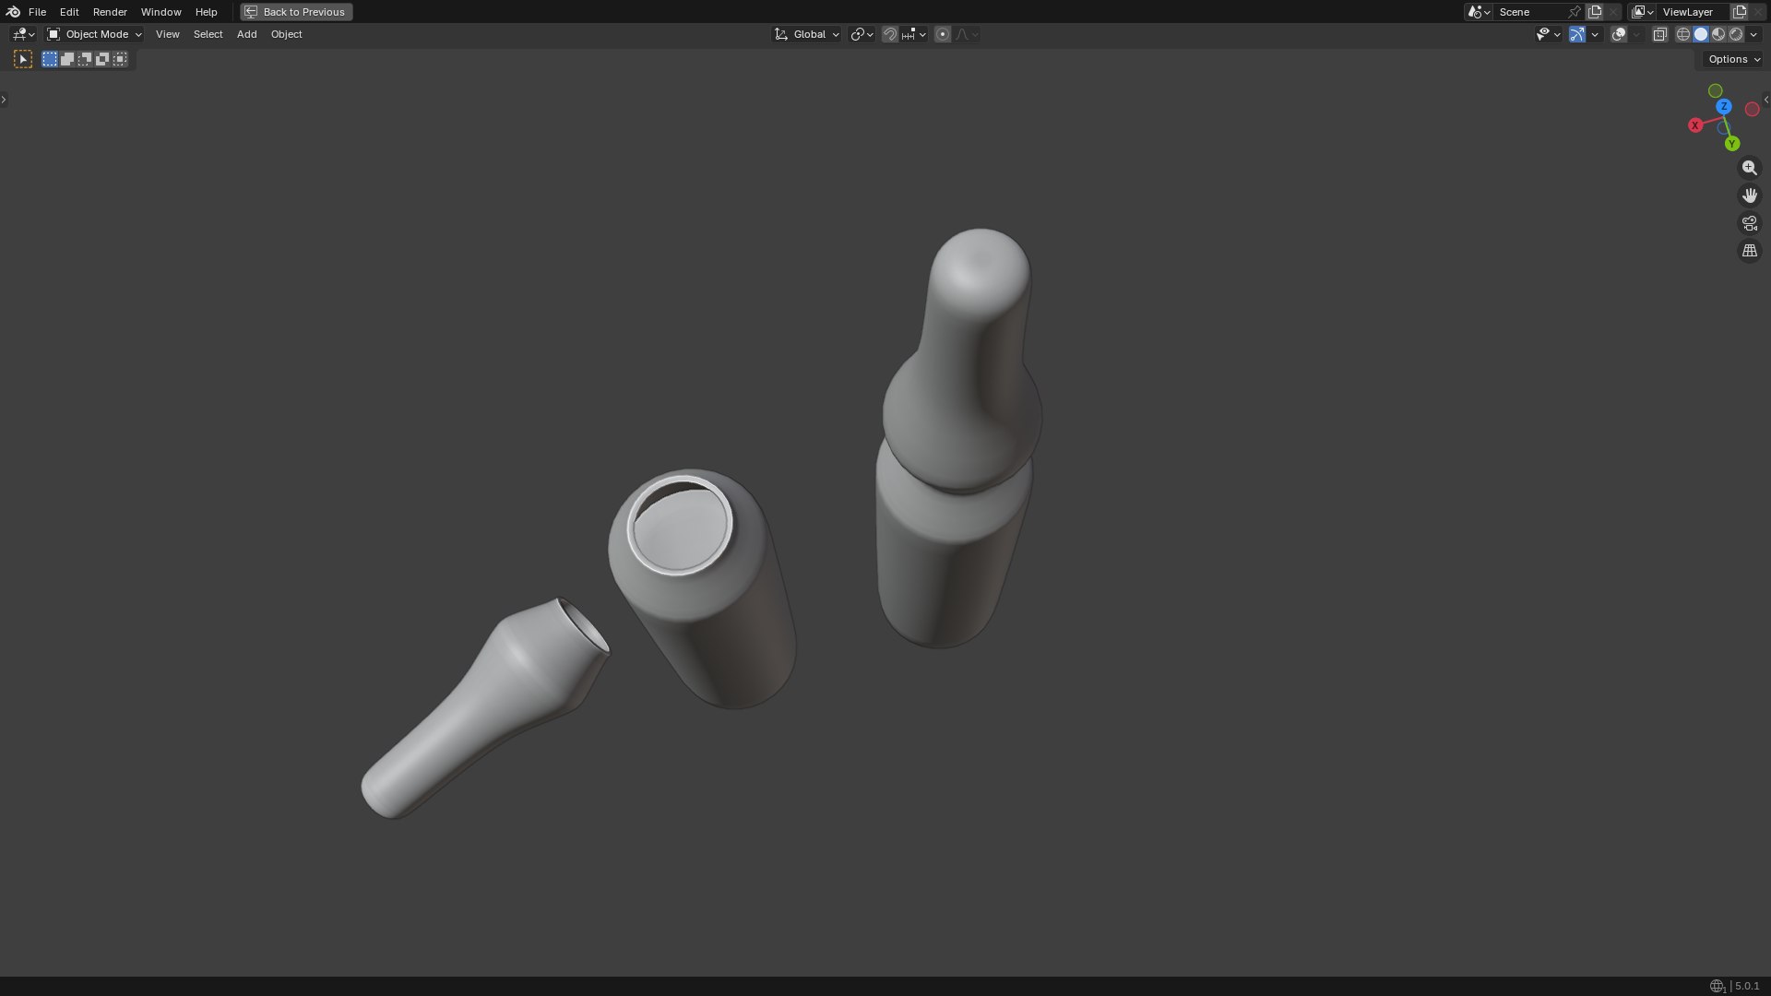
Task: Open the editor type dropdown
Action: [x=23, y=34]
